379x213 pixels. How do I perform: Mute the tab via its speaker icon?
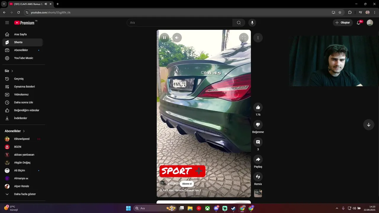[x=46, y=4]
